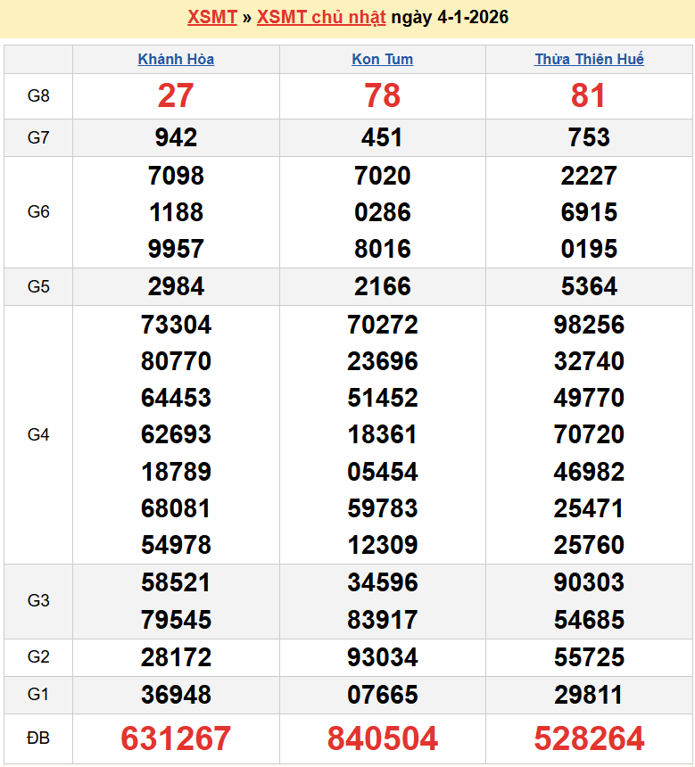The width and height of the screenshot is (695, 767).
Task: Click the G4 row label
Action: 38,434
